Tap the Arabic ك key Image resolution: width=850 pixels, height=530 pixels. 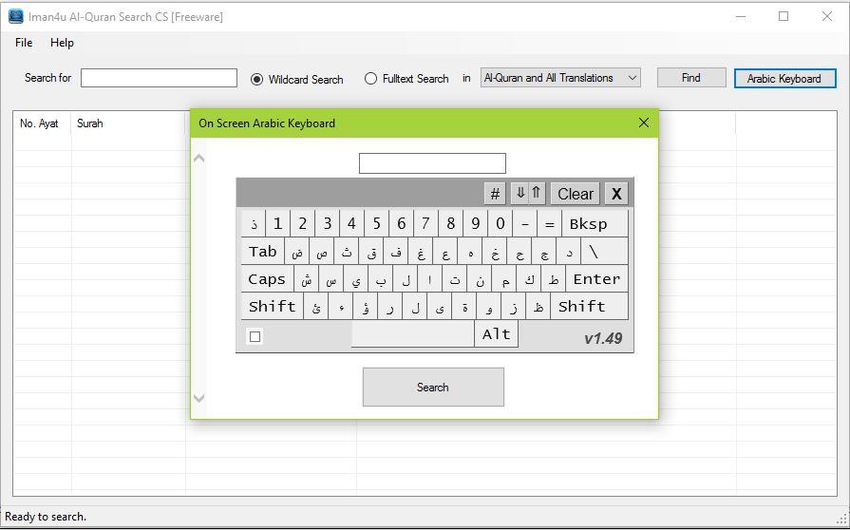[529, 279]
